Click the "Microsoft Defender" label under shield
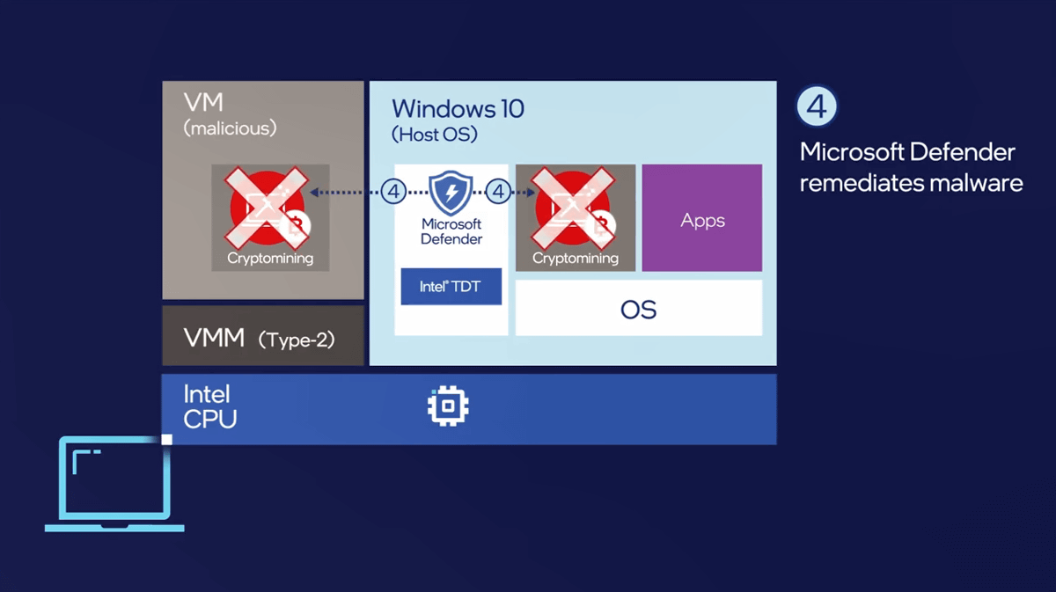 [451, 231]
